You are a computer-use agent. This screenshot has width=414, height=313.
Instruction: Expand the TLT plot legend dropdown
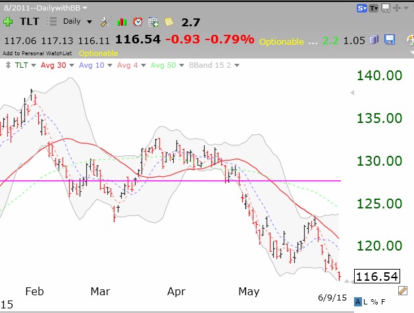pos(34,65)
